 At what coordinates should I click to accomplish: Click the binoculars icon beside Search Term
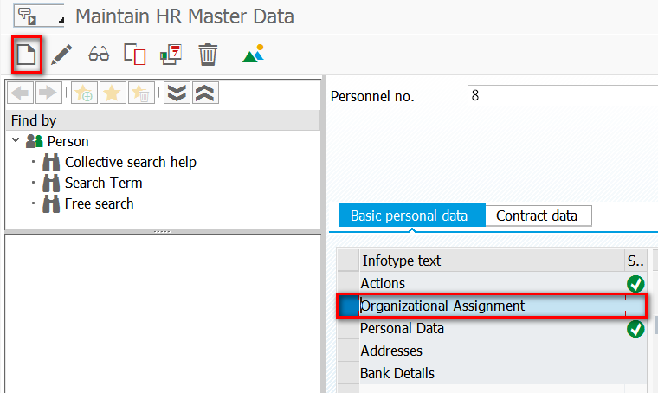51,184
